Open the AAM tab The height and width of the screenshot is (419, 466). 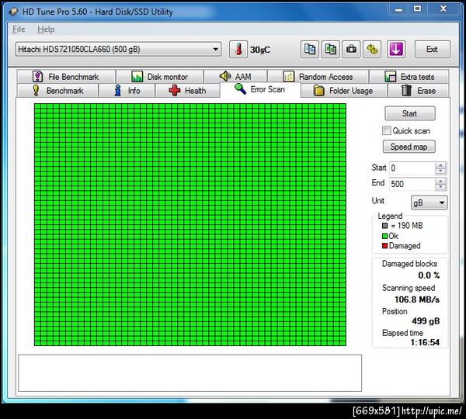(x=235, y=77)
